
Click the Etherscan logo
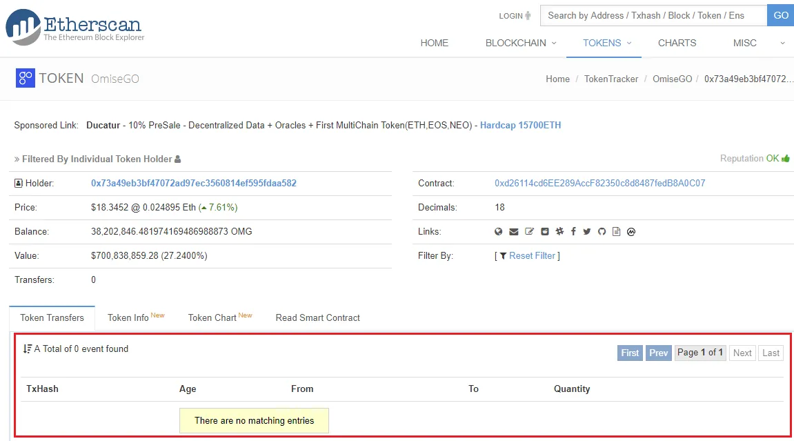tap(75, 27)
